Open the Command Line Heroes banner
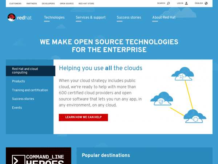218x164 pixels. 39,156
